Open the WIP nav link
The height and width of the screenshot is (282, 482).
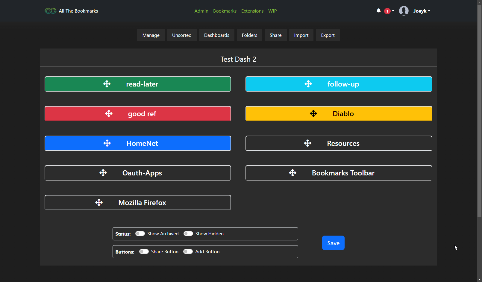pos(272,11)
